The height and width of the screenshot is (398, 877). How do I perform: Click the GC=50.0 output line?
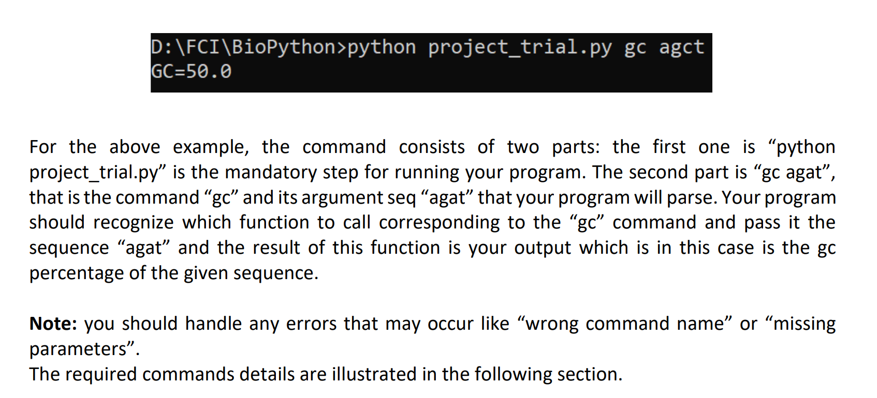(x=191, y=71)
